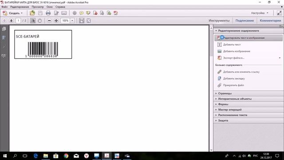Select Редактировать текст и изображения tool
The image size is (284, 160).
click(248, 38)
